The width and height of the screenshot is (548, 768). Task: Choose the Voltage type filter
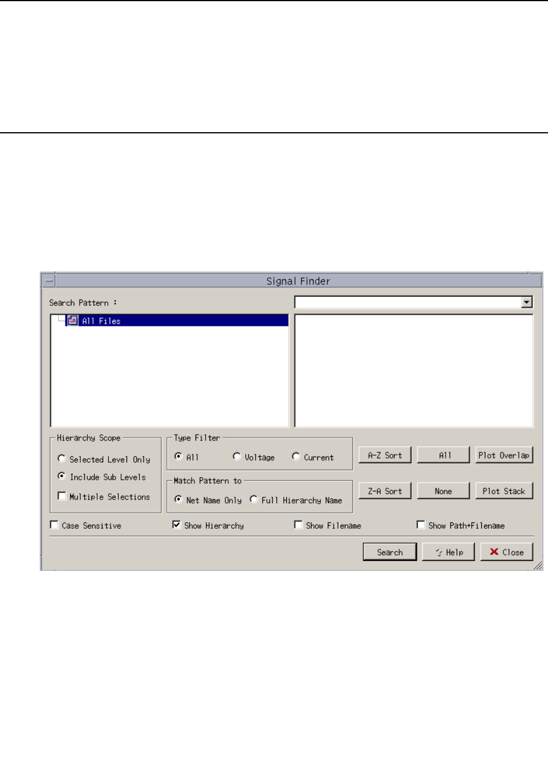(237, 457)
